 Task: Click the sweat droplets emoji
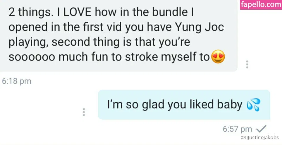(254, 105)
